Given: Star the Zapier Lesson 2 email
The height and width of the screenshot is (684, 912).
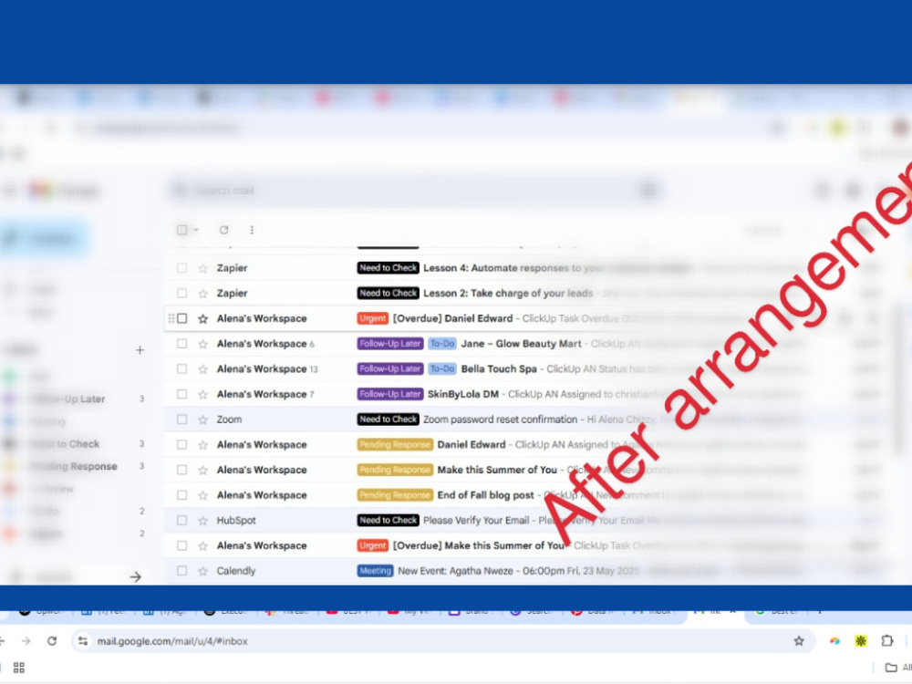Looking at the screenshot, I should coord(203,293).
